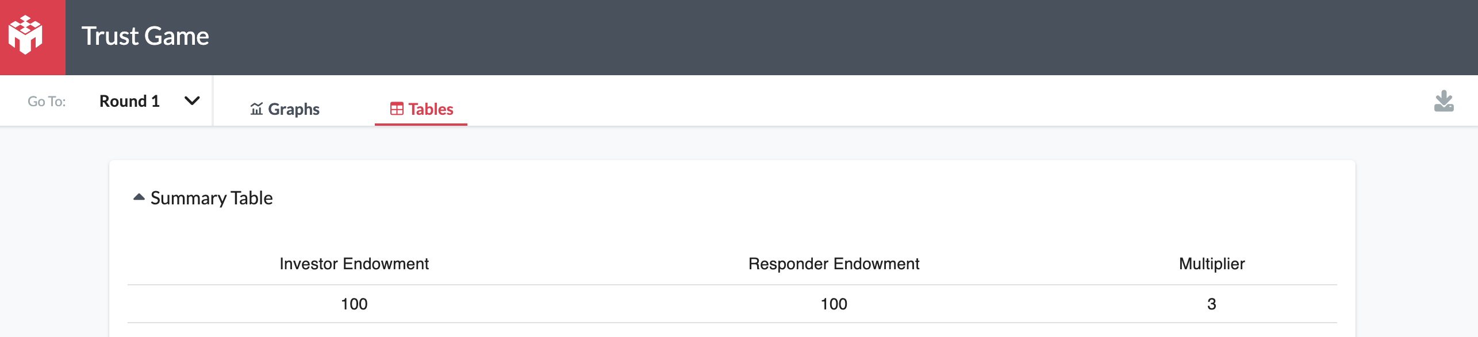Click the Responder Endowment column header
Viewport: 1478px width, 337px height.
(834, 264)
